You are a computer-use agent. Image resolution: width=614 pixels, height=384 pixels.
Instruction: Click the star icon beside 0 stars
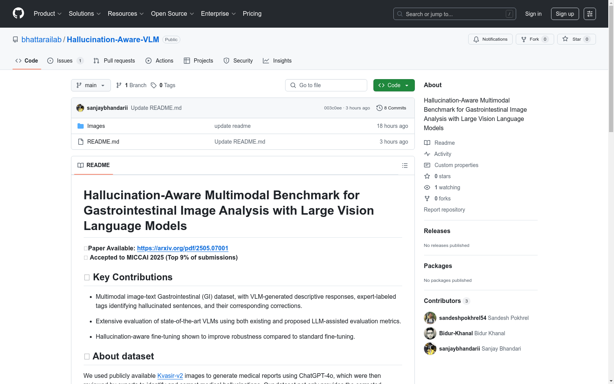(427, 176)
